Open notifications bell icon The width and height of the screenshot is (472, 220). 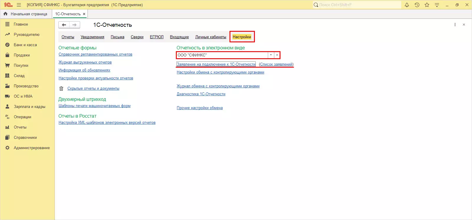click(x=407, y=5)
